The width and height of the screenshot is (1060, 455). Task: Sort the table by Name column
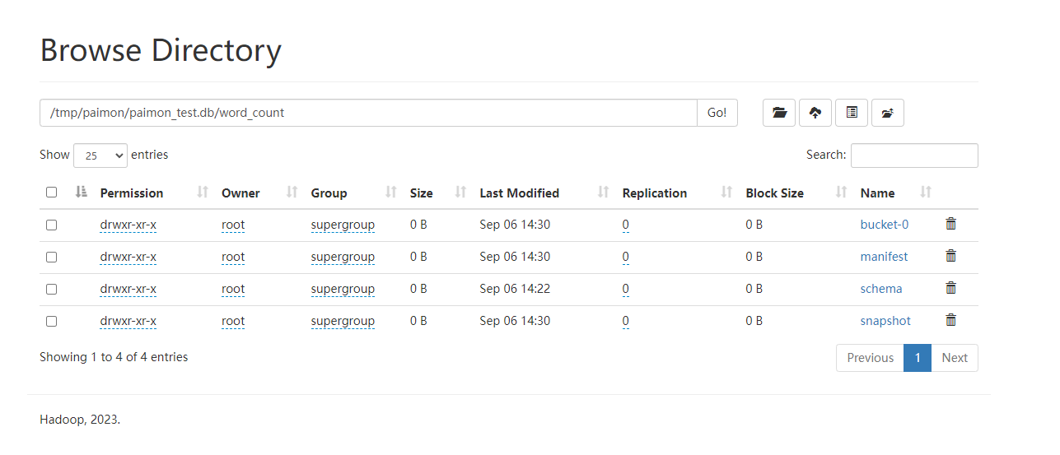point(877,193)
